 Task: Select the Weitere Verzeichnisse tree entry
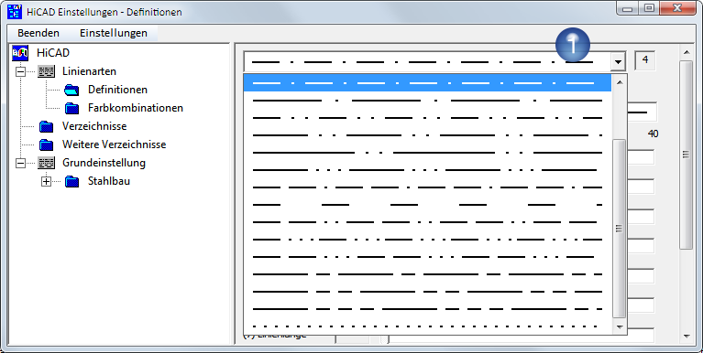pyautogui.click(x=114, y=144)
